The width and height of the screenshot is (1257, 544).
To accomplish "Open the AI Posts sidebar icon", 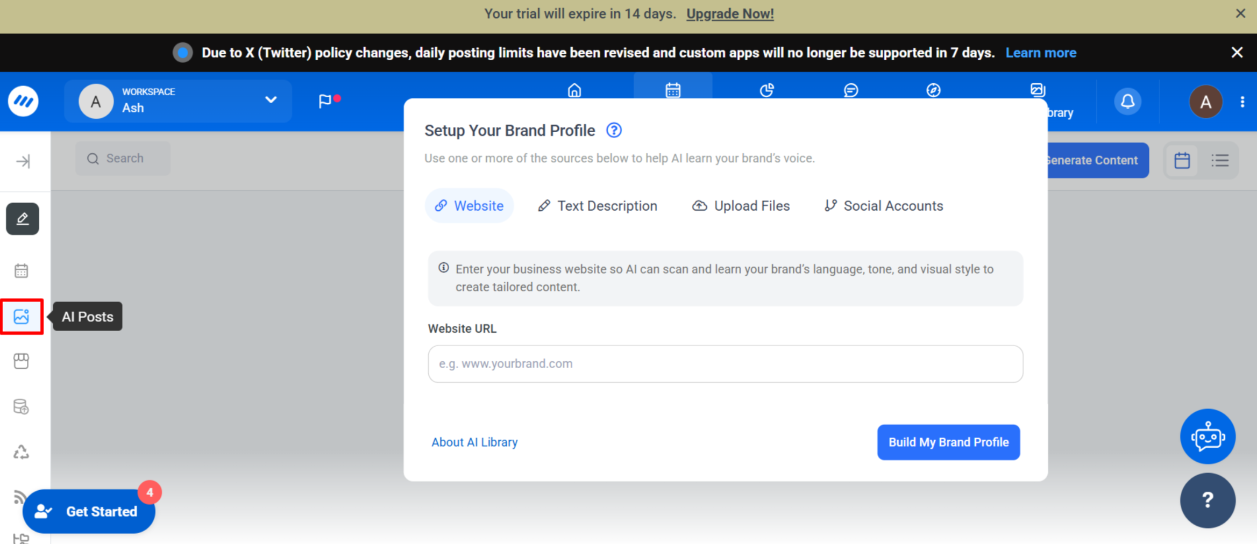I will [22, 317].
